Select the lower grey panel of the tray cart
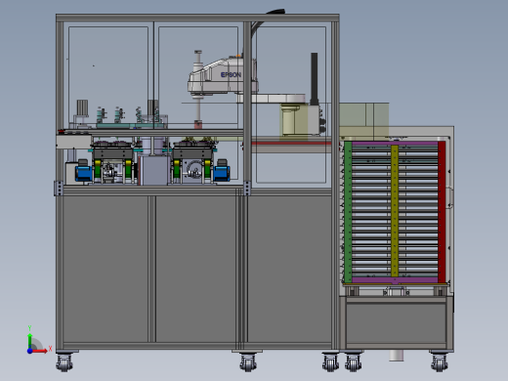508x381 pixels. coord(396,322)
